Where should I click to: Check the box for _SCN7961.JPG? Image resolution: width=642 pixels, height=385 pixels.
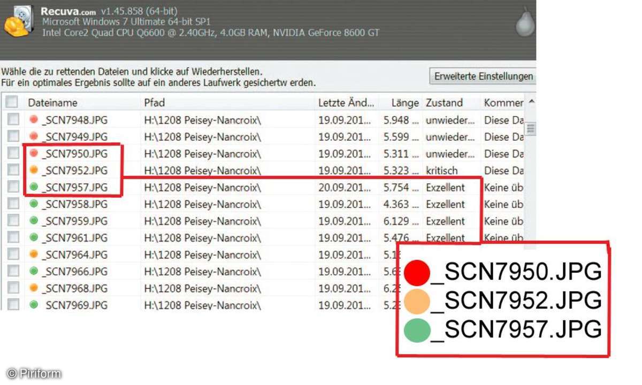[x=13, y=237]
